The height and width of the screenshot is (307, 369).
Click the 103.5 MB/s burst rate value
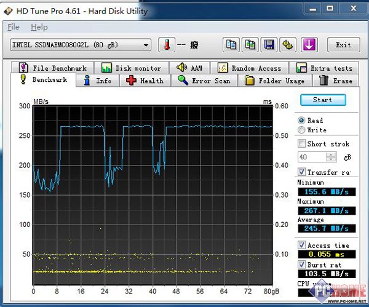327,274
